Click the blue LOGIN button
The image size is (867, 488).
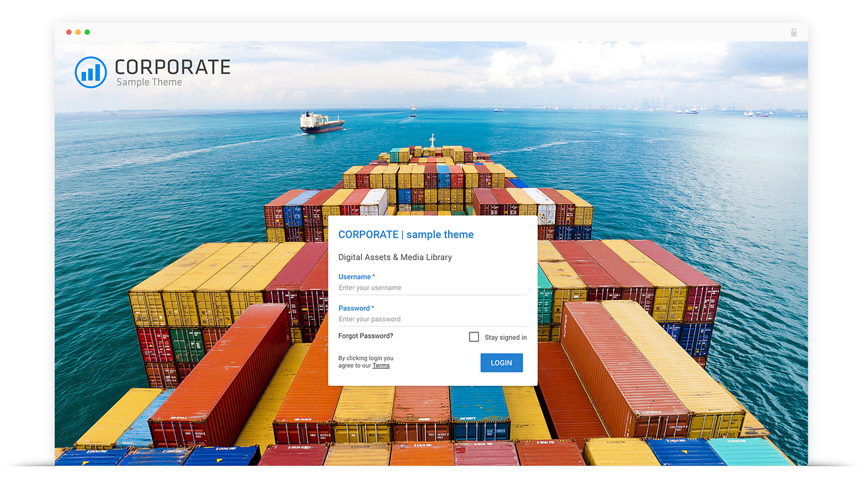tap(502, 363)
